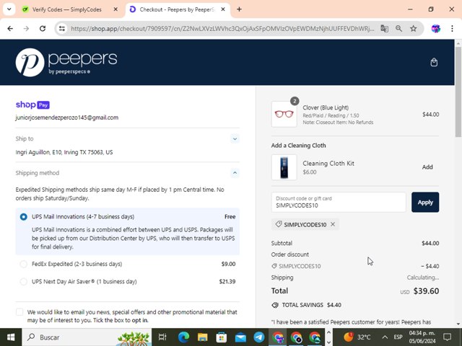Image resolution: width=462 pixels, height=346 pixels.
Task: Expand the Ship to section chevron
Action: pyautogui.click(x=235, y=138)
